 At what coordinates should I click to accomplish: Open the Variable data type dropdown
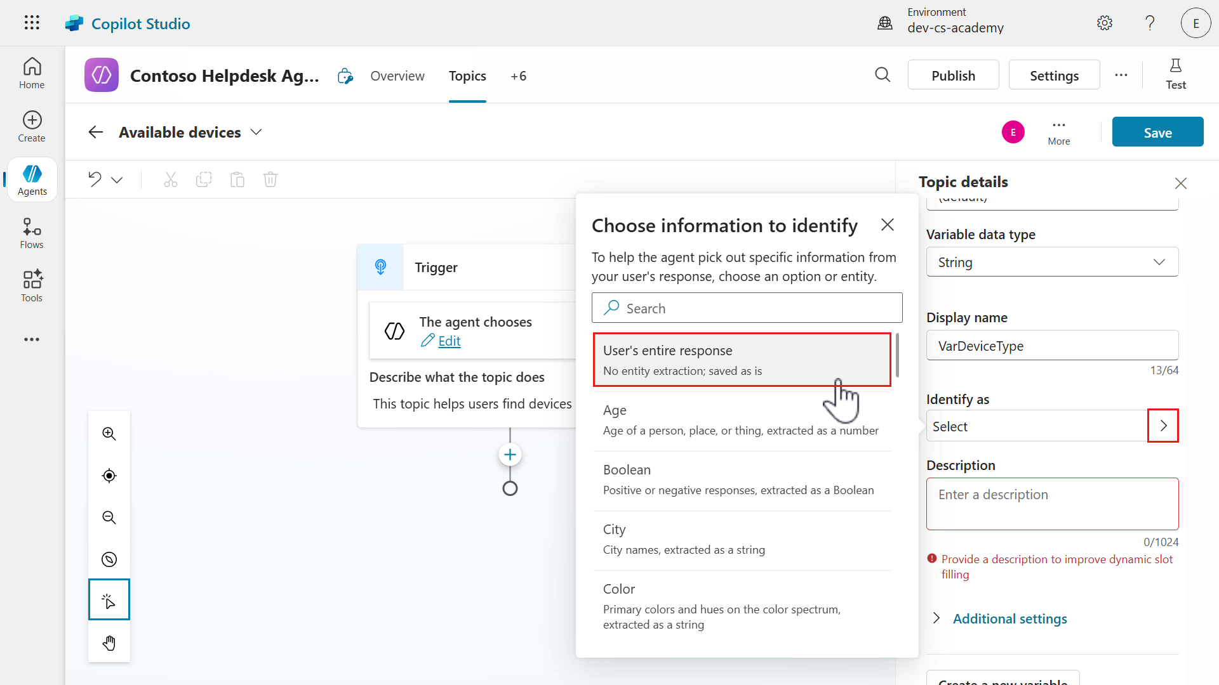[x=1052, y=262]
